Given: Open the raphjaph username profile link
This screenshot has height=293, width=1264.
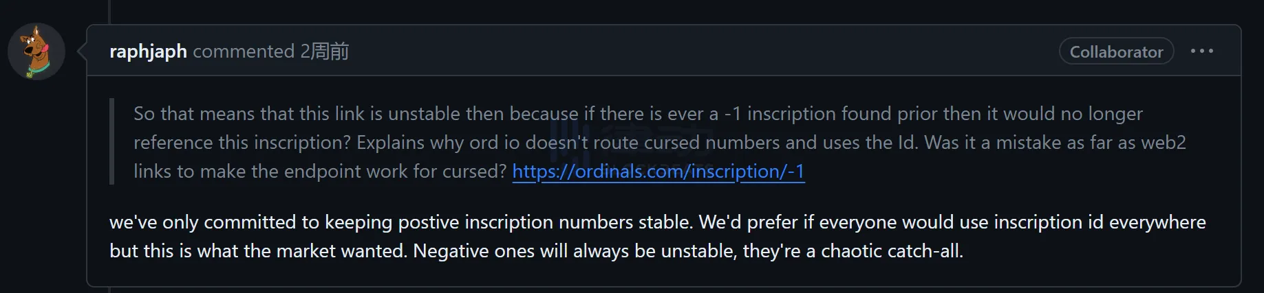Looking at the screenshot, I should (x=148, y=51).
